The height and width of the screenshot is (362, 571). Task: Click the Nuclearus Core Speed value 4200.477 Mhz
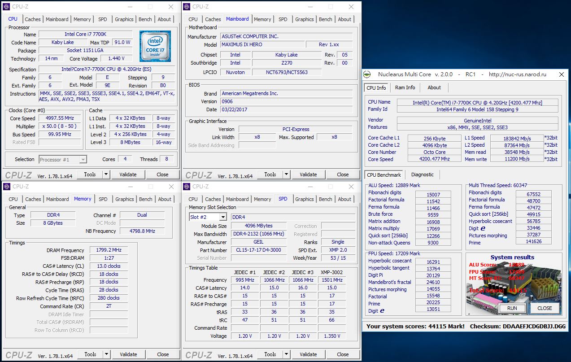(434, 159)
